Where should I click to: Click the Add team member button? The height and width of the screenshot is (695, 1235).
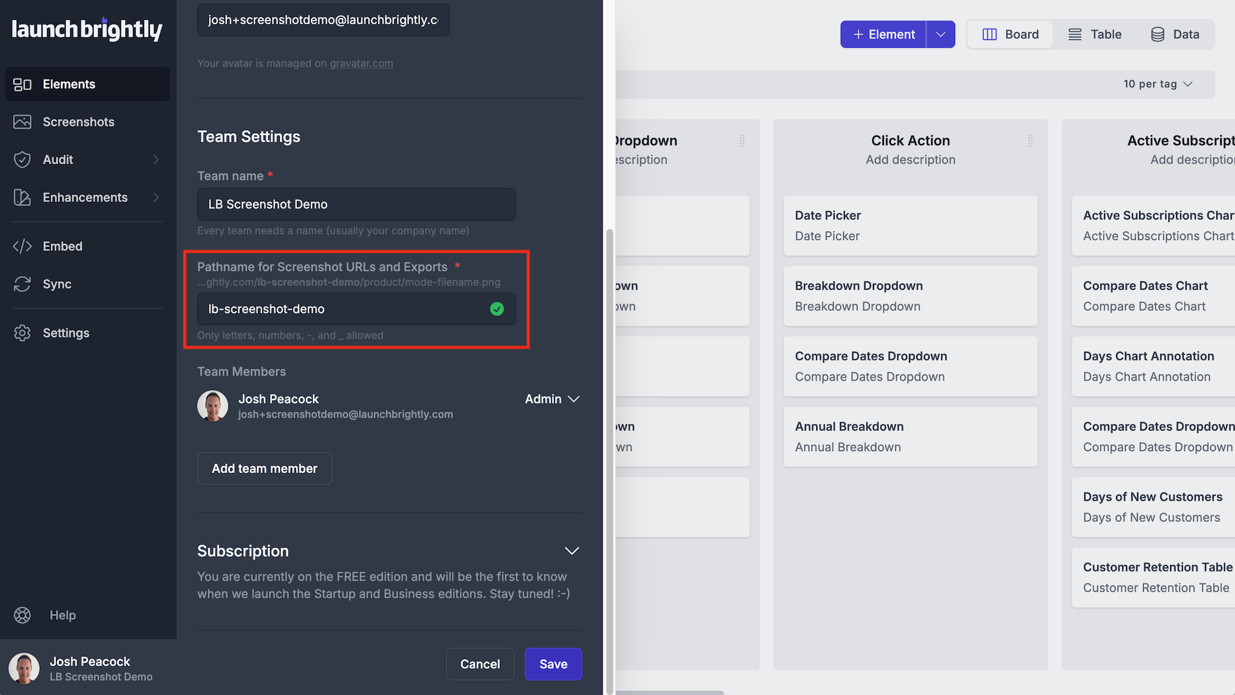coord(264,468)
